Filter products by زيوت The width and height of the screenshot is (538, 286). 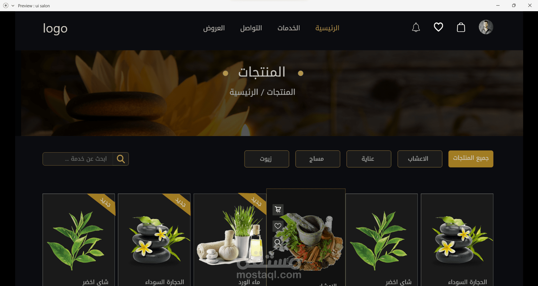click(267, 159)
